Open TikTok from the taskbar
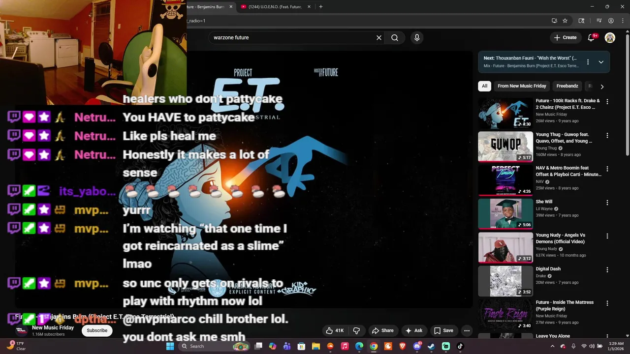Viewport: 630px width, 354px height. [460, 346]
